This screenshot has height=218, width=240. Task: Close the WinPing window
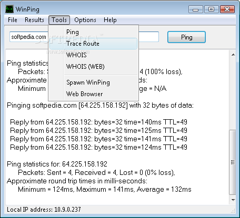pos(227,9)
